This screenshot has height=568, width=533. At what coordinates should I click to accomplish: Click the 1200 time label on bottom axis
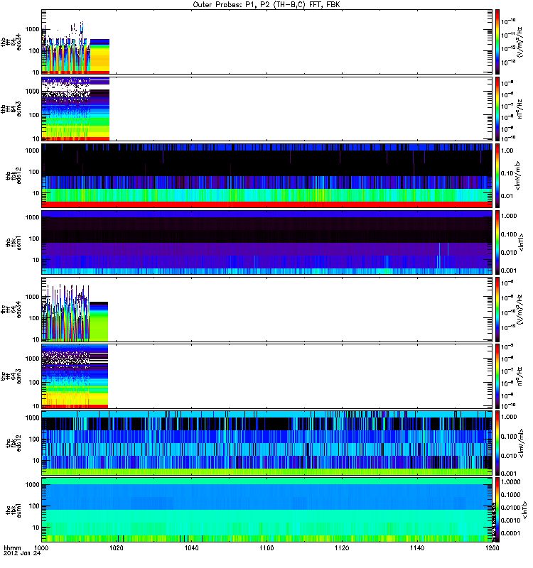coord(492,548)
